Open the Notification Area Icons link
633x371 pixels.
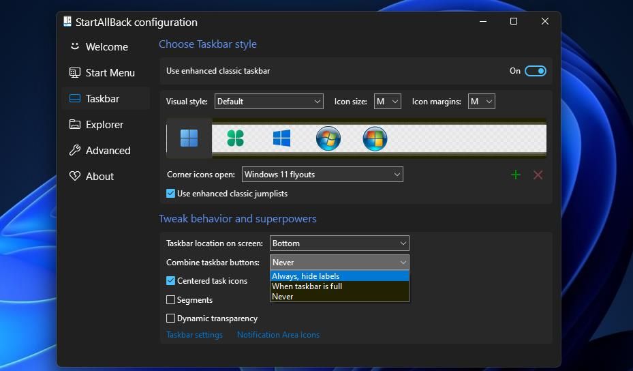pyautogui.click(x=278, y=335)
